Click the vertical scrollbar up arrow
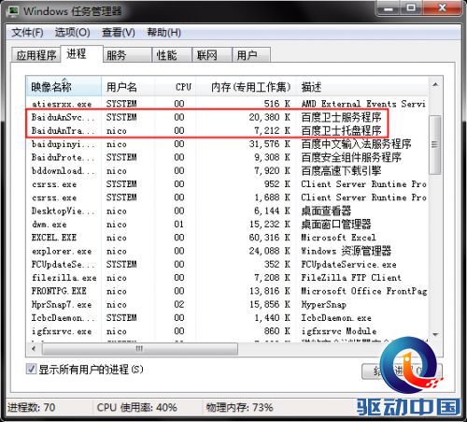The height and width of the screenshot is (422, 467). pos(435,85)
